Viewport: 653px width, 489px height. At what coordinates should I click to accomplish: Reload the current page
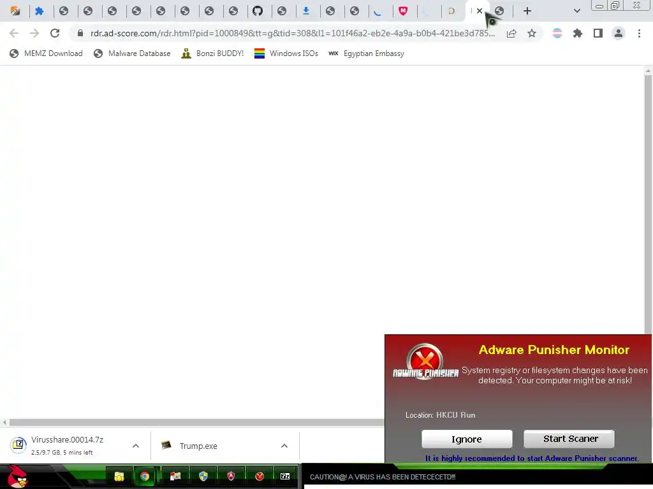pos(55,33)
